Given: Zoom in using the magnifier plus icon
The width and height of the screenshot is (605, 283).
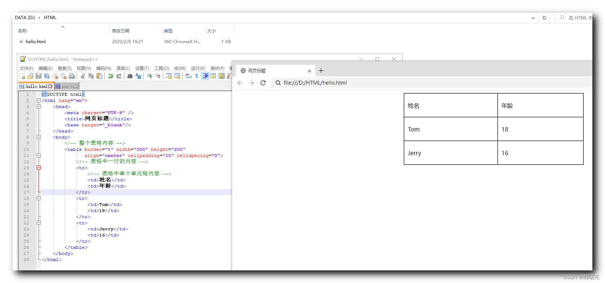Looking at the screenshot, I should 149,76.
